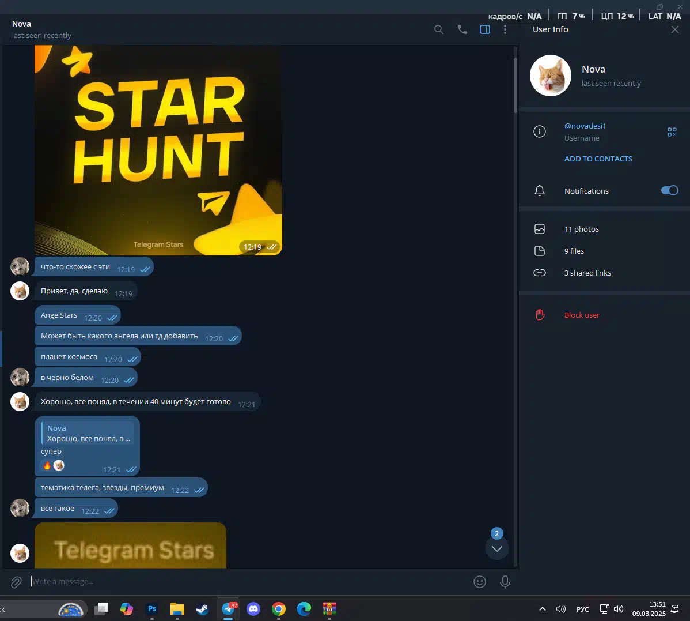Open Discord from the taskbar
690x621 pixels.
click(x=253, y=609)
